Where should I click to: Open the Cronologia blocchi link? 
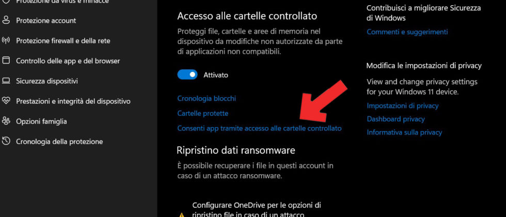[x=207, y=98]
